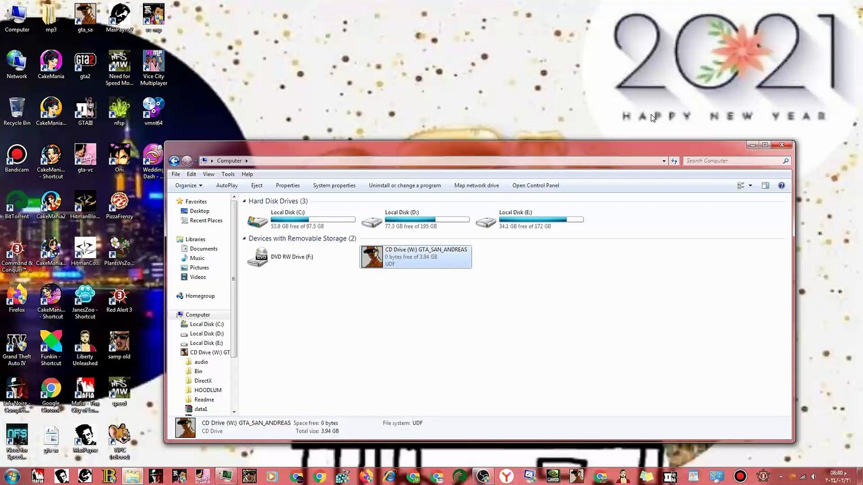Open the Tools menu
Screen dimensions: 863x485
(228, 174)
